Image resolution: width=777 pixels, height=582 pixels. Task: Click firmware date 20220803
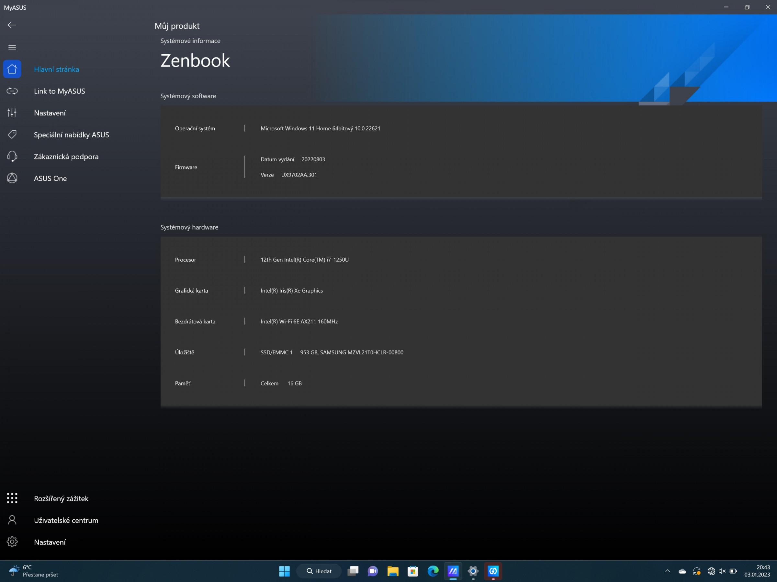point(313,159)
